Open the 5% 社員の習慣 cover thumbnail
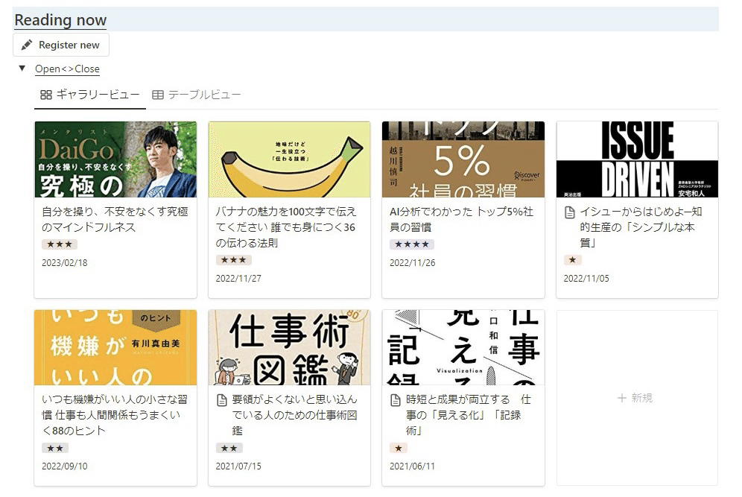This screenshot has height=497, width=742. point(463,159)
